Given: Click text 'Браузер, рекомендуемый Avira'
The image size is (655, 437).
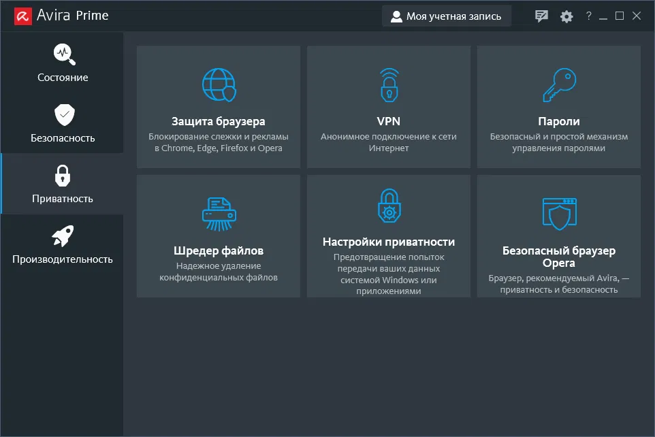Looking at the screenshot, I should 554,278.
